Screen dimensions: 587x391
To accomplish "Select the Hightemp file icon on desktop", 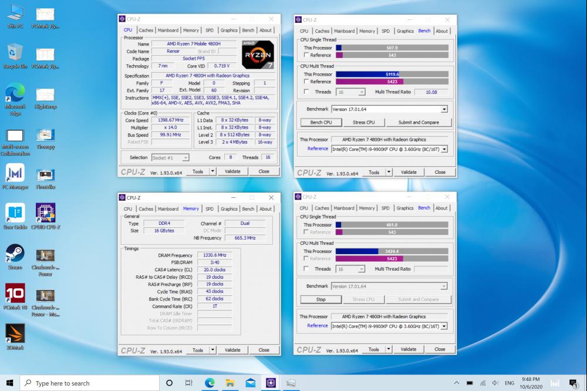I will (x=45, y=98).
